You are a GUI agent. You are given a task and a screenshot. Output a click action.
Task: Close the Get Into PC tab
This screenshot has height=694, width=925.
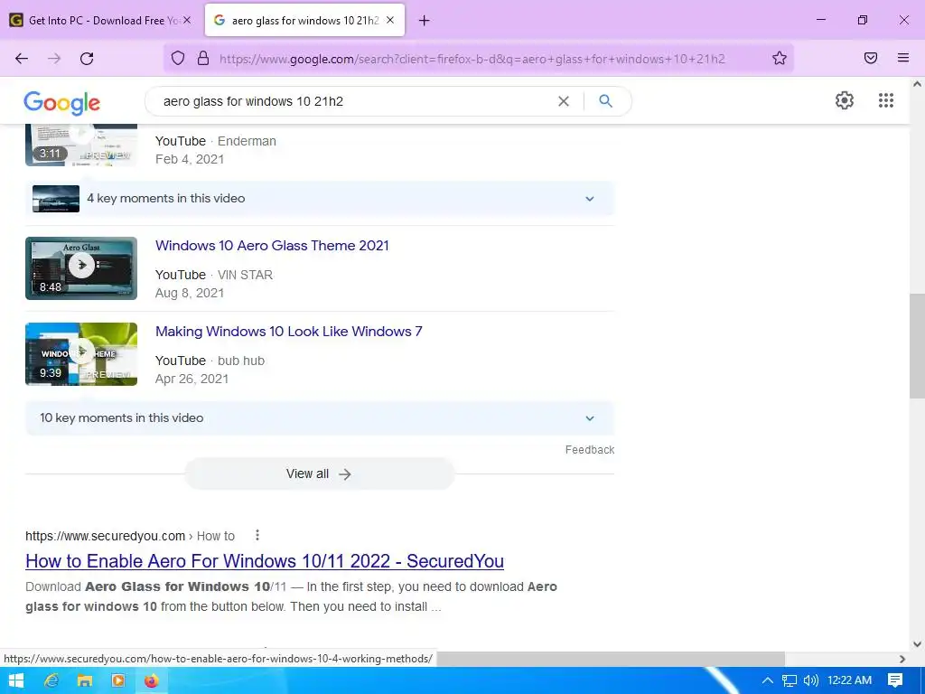tap(187, 20)
